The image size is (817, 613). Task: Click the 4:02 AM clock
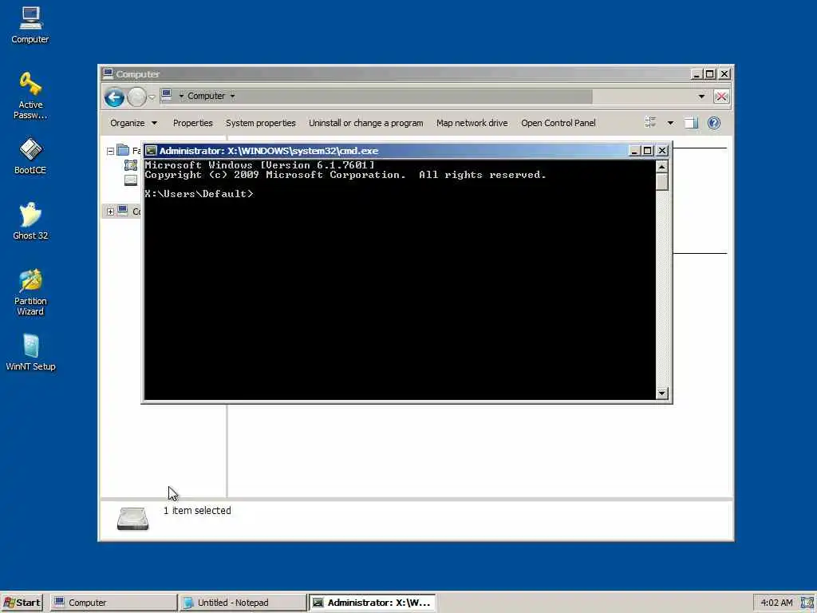pos(776,603)
